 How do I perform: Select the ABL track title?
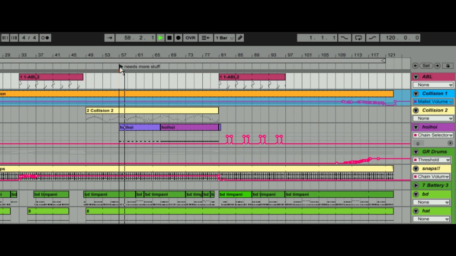427,77
